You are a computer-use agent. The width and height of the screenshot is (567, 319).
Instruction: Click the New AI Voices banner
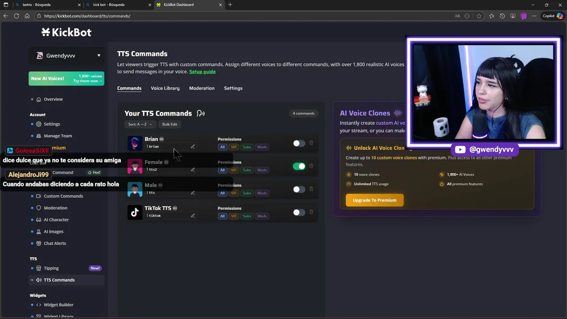click(66, 78)
